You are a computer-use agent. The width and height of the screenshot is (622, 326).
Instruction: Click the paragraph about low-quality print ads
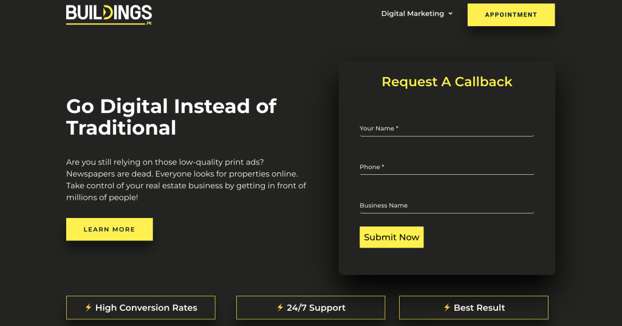(x=186, y=180)
